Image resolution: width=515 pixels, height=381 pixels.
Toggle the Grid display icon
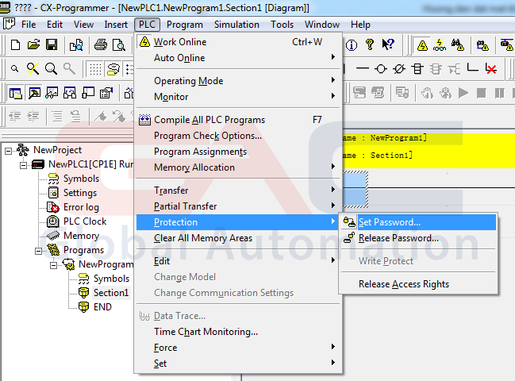tap(95, 69)
